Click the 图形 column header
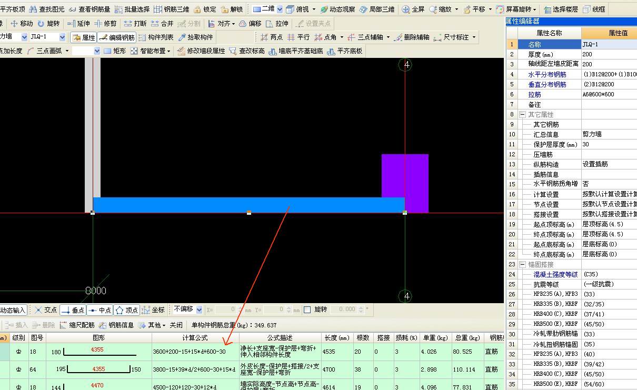 click(98, 338)
